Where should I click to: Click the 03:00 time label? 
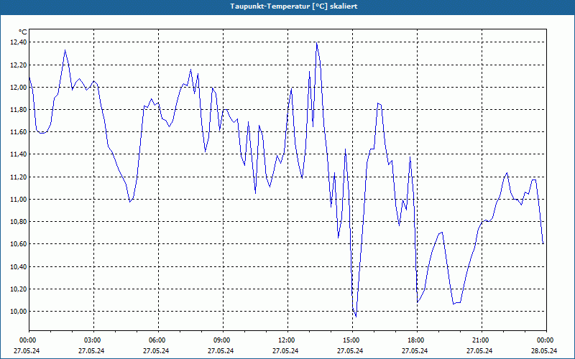pos(94,340)
